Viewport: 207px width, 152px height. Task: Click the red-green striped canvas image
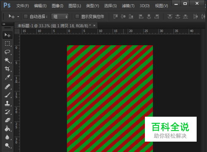click(x=110, y=98)
